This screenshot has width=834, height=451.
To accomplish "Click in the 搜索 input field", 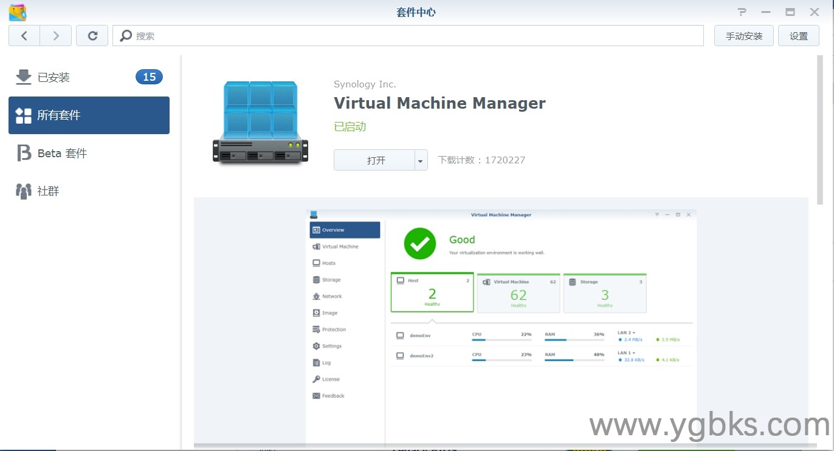I will pyautogui.click(x=413, y=36).
